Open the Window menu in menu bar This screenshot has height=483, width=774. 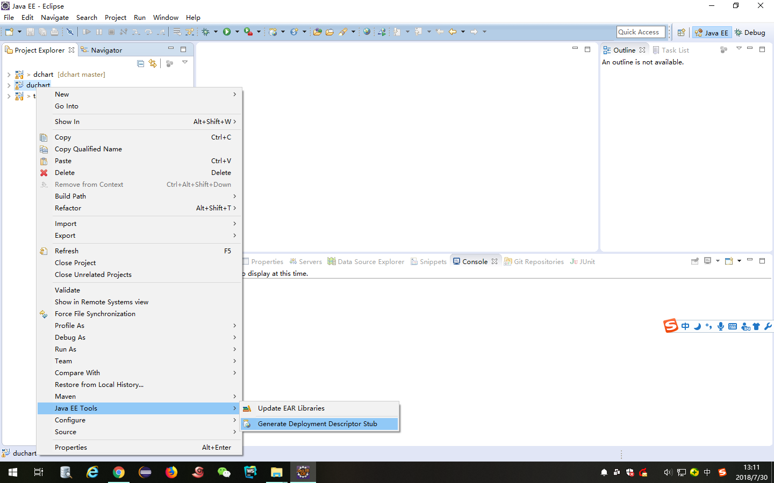[x=166, y=17]
